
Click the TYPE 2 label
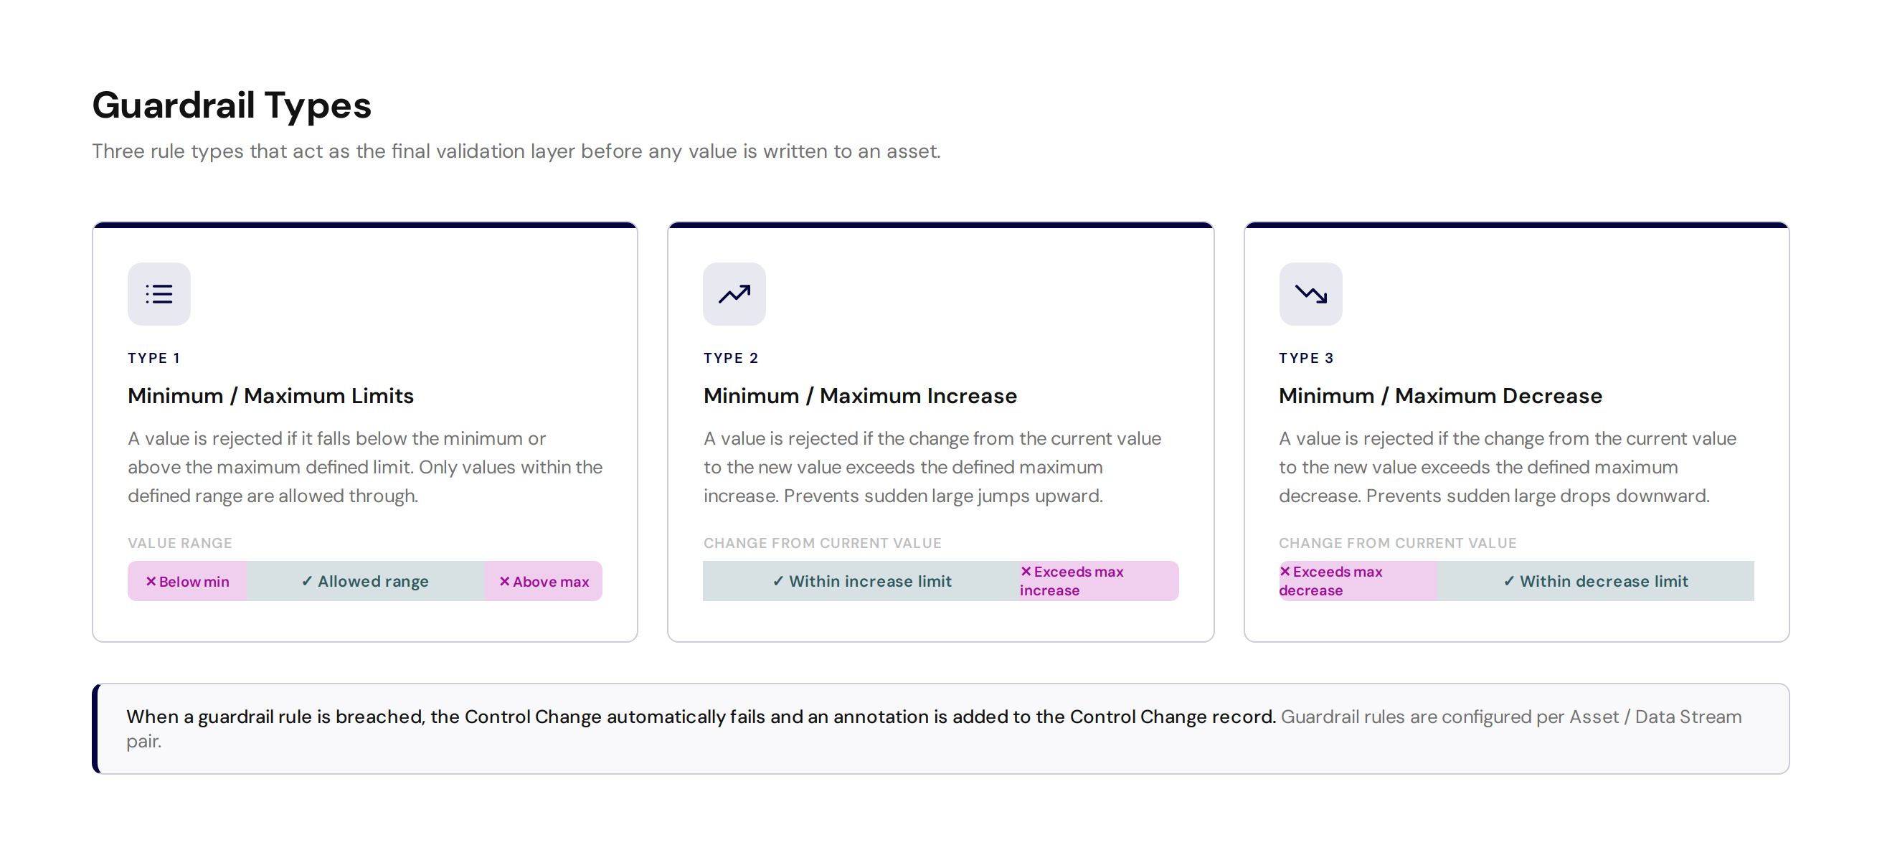pyautogui.click(x=731, y=358)
